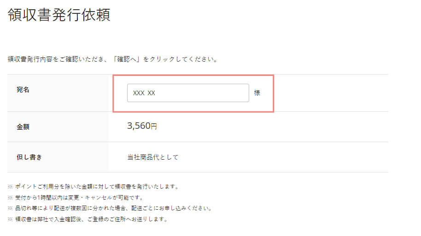The width and height of the screenshot is (421, 236).
Task: Click the ※ mark before 受付から1時間以内
Action: 10,197
